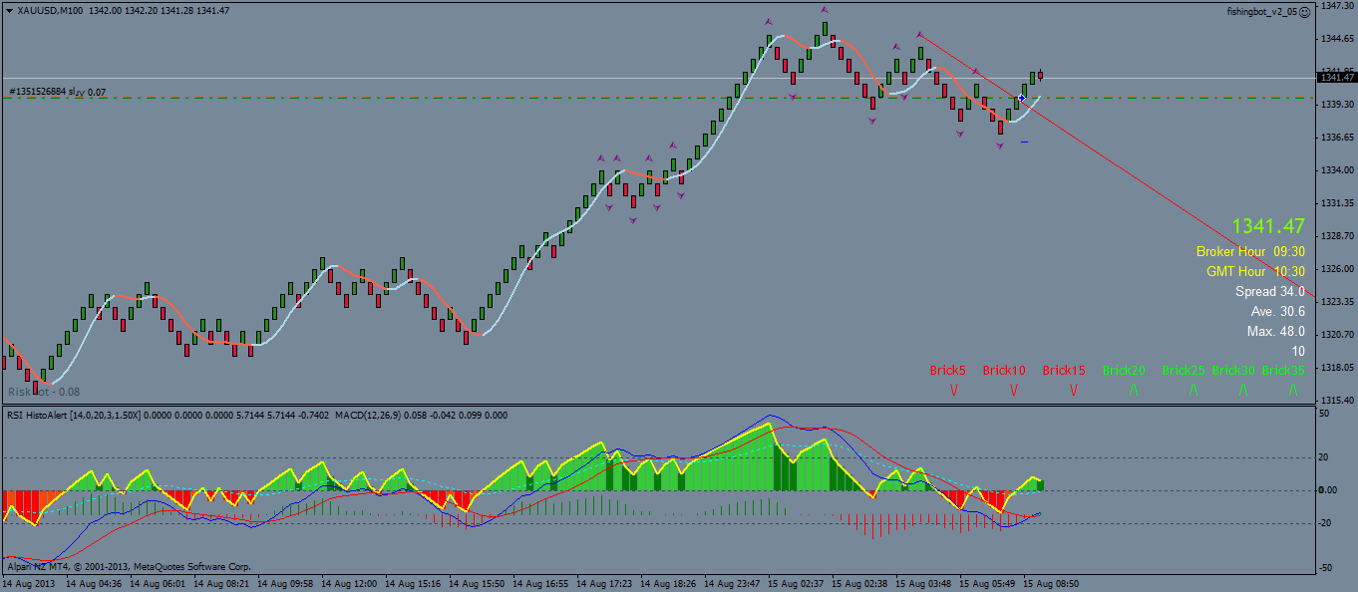Click the green up arrow under Brick25
This screenshot has height=592, width=1358.
[x=1193, y=391]
